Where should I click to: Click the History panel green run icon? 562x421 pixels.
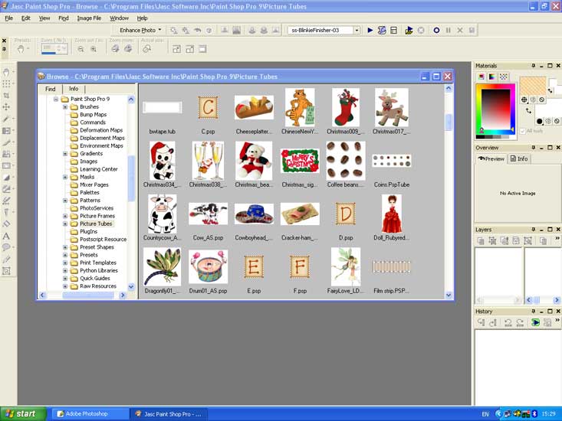tap(535, 322)
